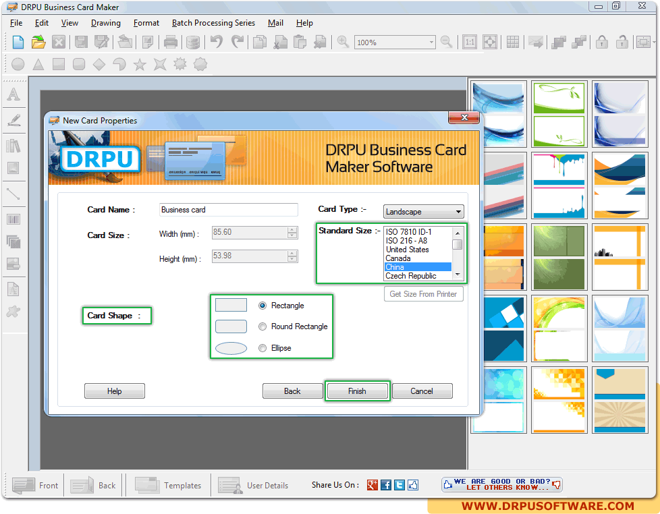
Task: Click the We Are Good Or Bad banner
Action: pos(501,484)
